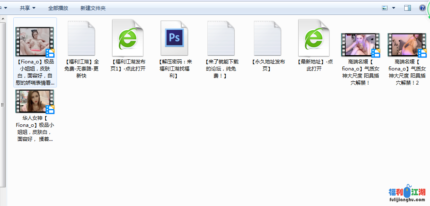The width and height of the screenshot is (430, 206).
Task: Click the 全部播放 toolbar button
Action: tap(58, 8)
